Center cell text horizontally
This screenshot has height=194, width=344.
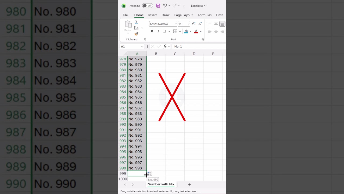tap(216, 31)
